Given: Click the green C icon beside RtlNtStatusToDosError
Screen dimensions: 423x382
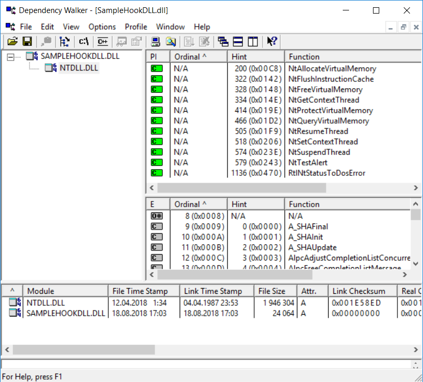Looking at the screenshot, I should point(157,173).
